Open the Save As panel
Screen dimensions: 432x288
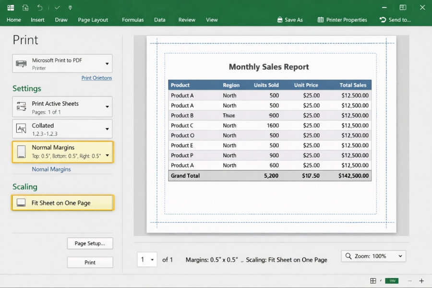(290, 20)
